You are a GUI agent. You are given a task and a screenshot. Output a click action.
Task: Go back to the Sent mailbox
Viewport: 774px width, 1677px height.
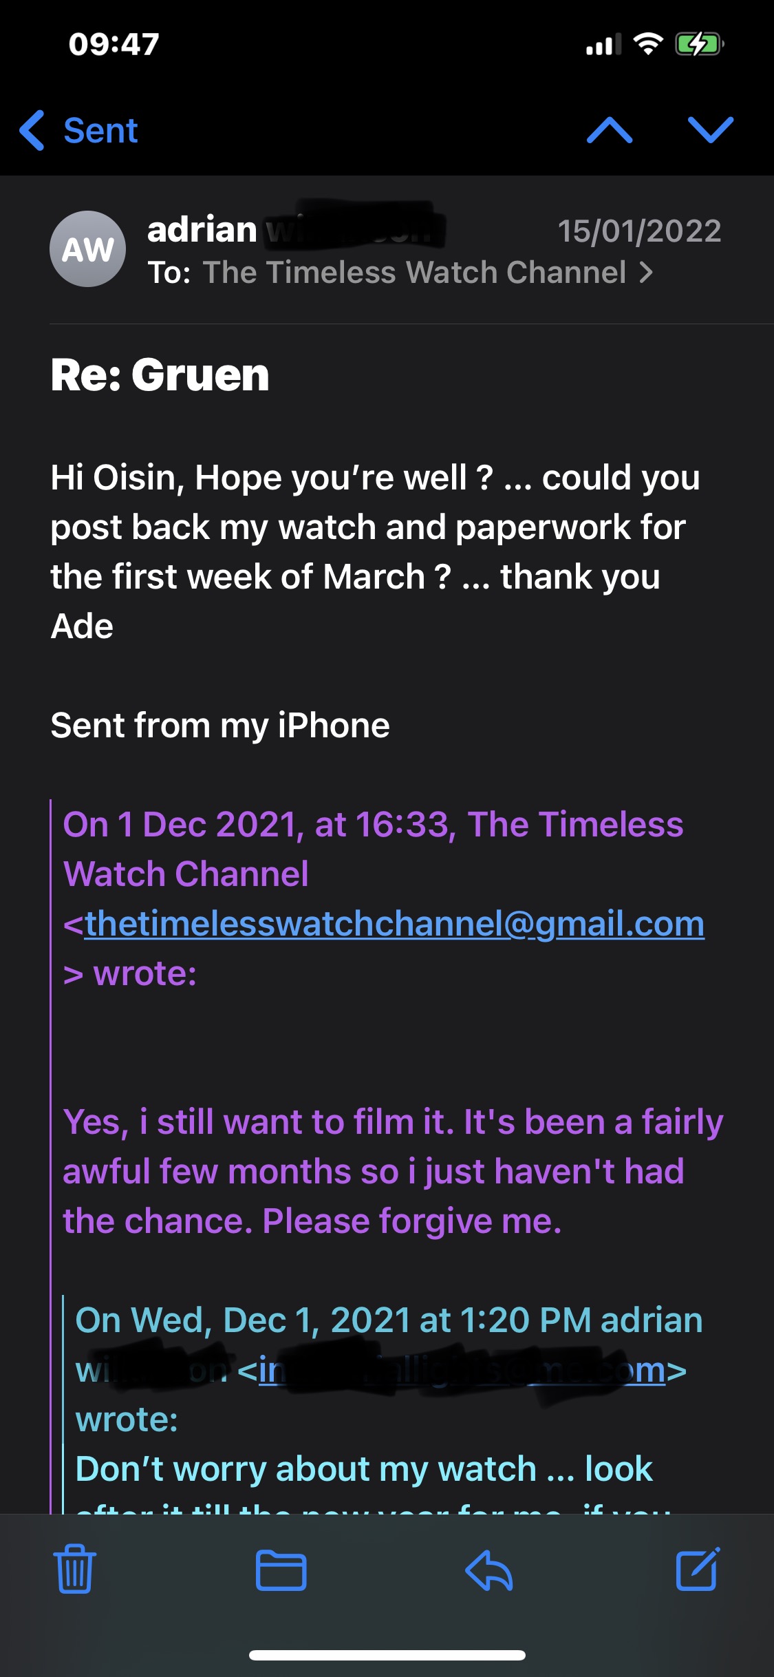coord(79,130)
